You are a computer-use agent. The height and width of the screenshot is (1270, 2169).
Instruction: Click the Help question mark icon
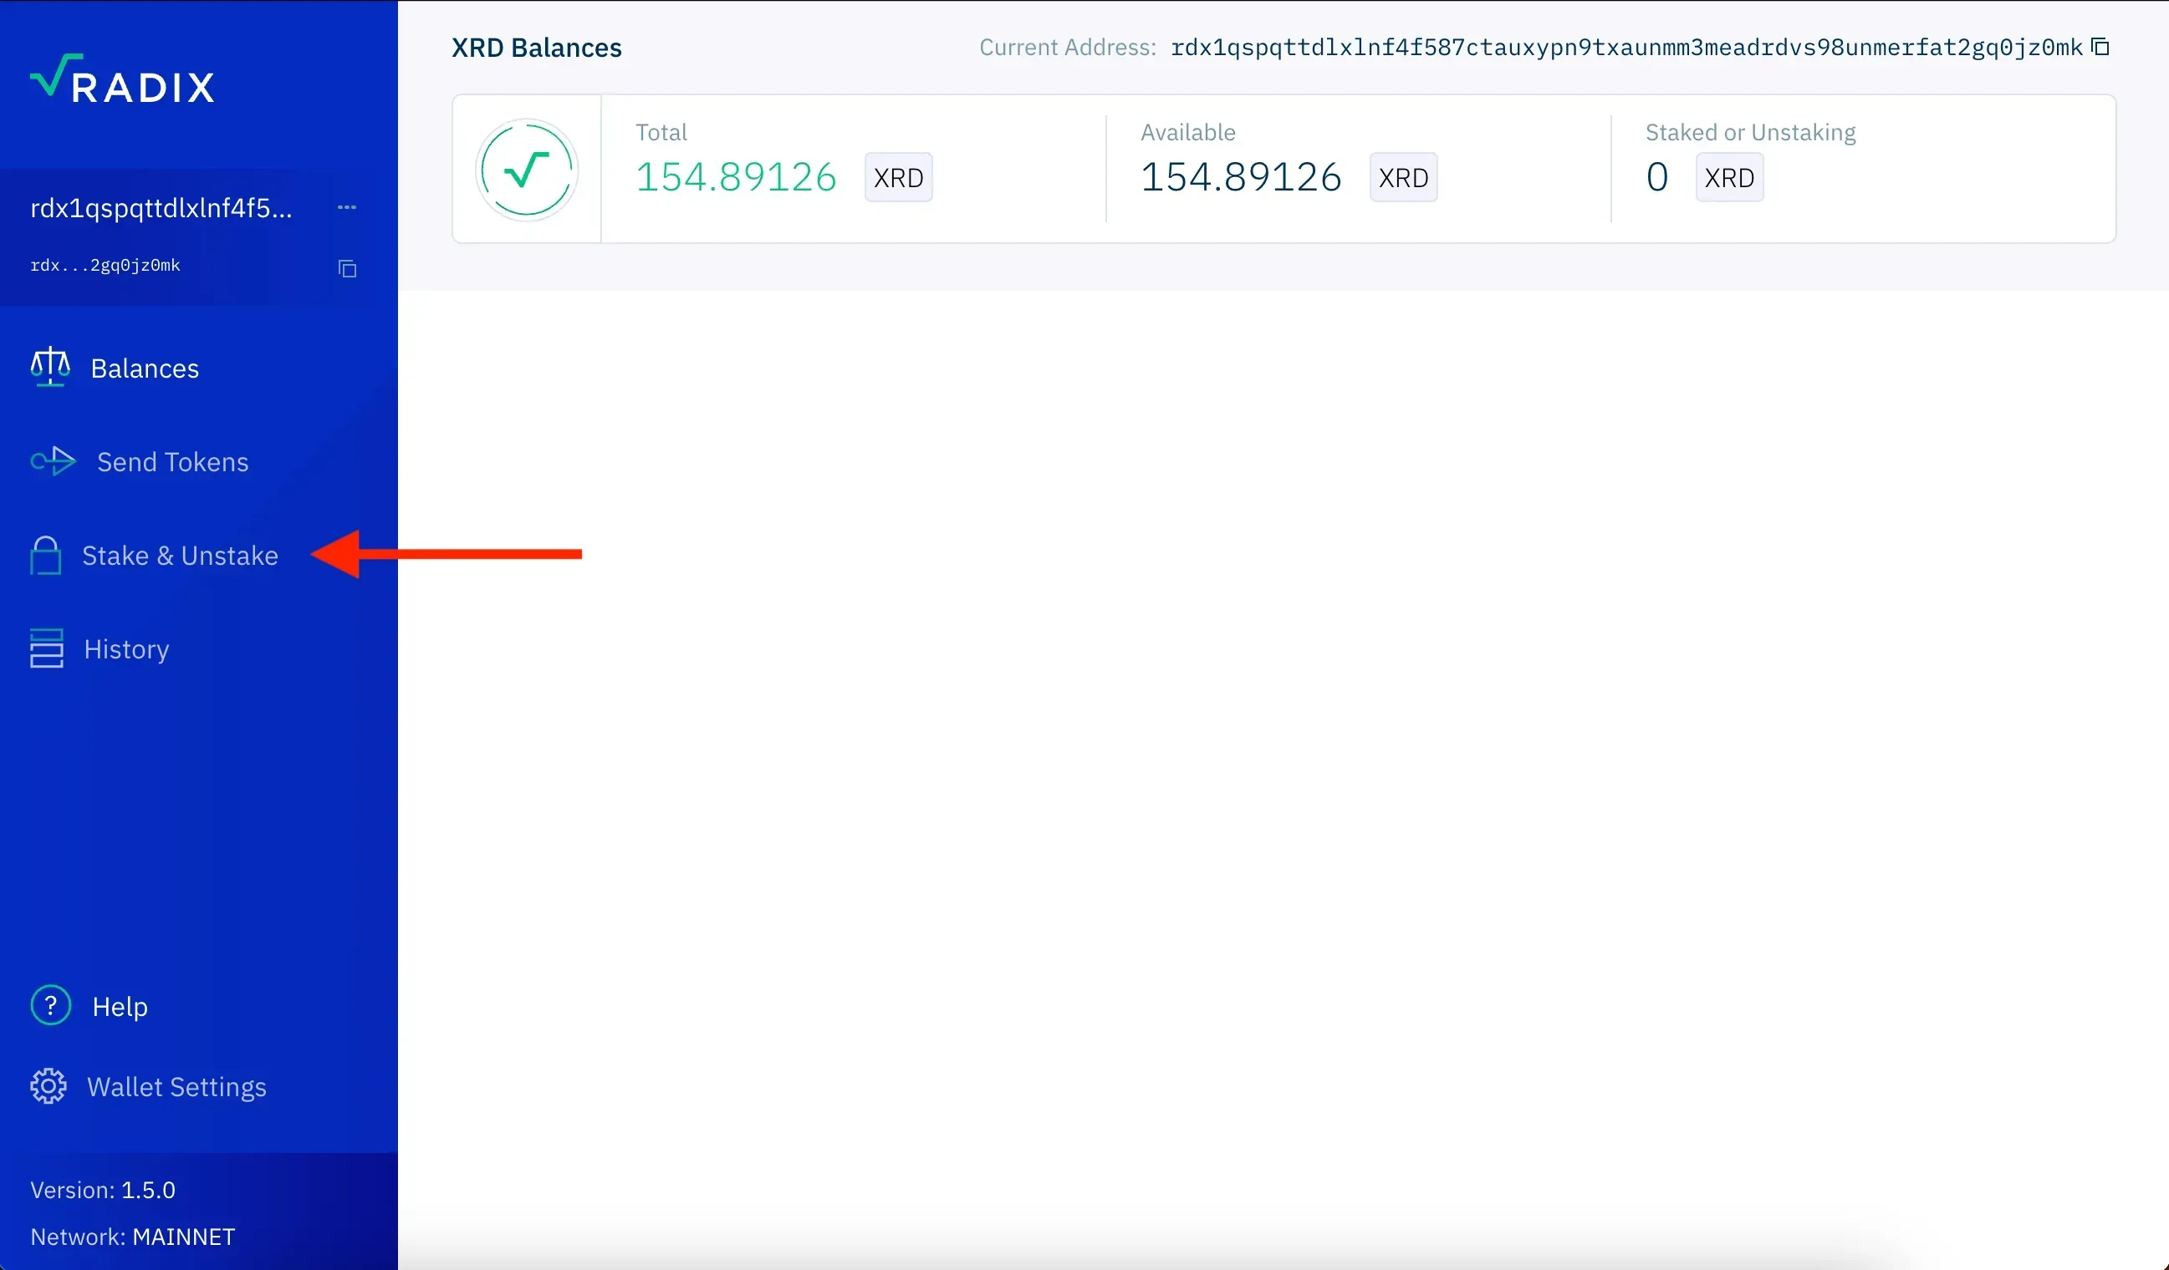pos(51,1005)
